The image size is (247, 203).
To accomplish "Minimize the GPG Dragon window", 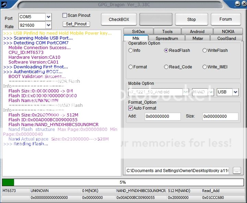I will click(237, 4).
